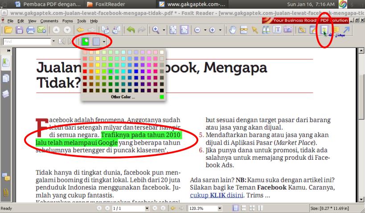Switch to Pembaca PDF dengan taskbar window
This screenshot has width=365, height=213.
point(48,4)
